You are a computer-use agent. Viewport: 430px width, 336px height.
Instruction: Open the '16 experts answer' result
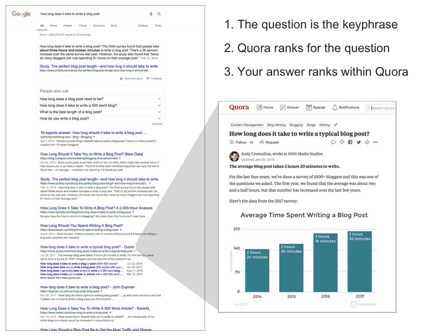point(93,133)
